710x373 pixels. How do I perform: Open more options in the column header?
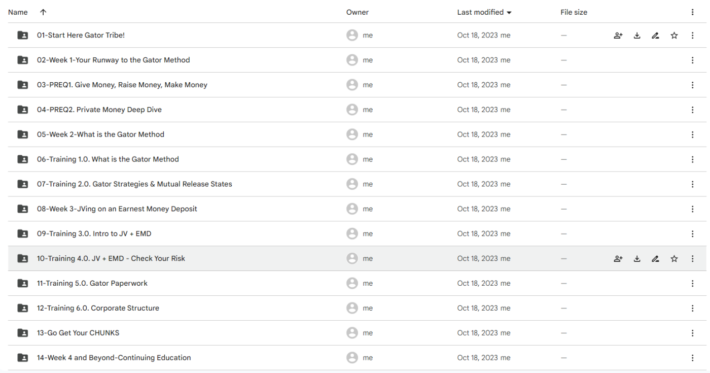point(692,12)
